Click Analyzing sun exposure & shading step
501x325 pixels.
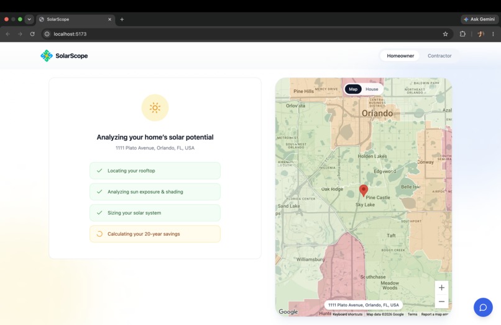point(155,192)
